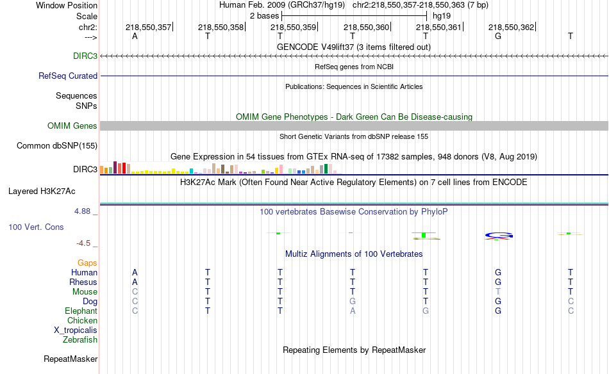Image resolution: width=609 pixels, height=374 pixels.
Task: Click Publications: Sequences in Scientific Articles title
Action: 354,86
